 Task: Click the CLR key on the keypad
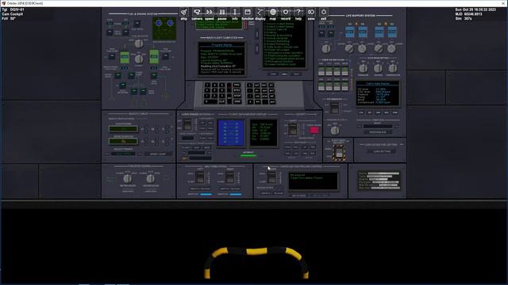222,101
